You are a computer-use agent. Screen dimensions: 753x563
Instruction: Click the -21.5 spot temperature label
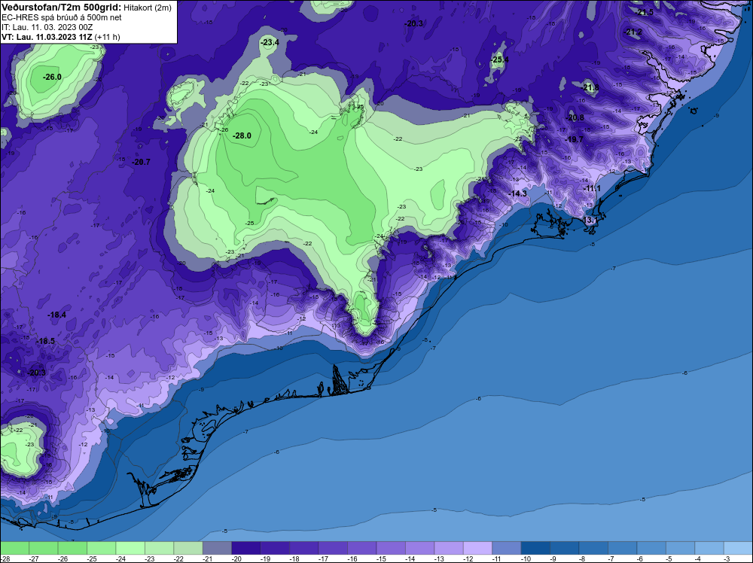click(645, 12)
